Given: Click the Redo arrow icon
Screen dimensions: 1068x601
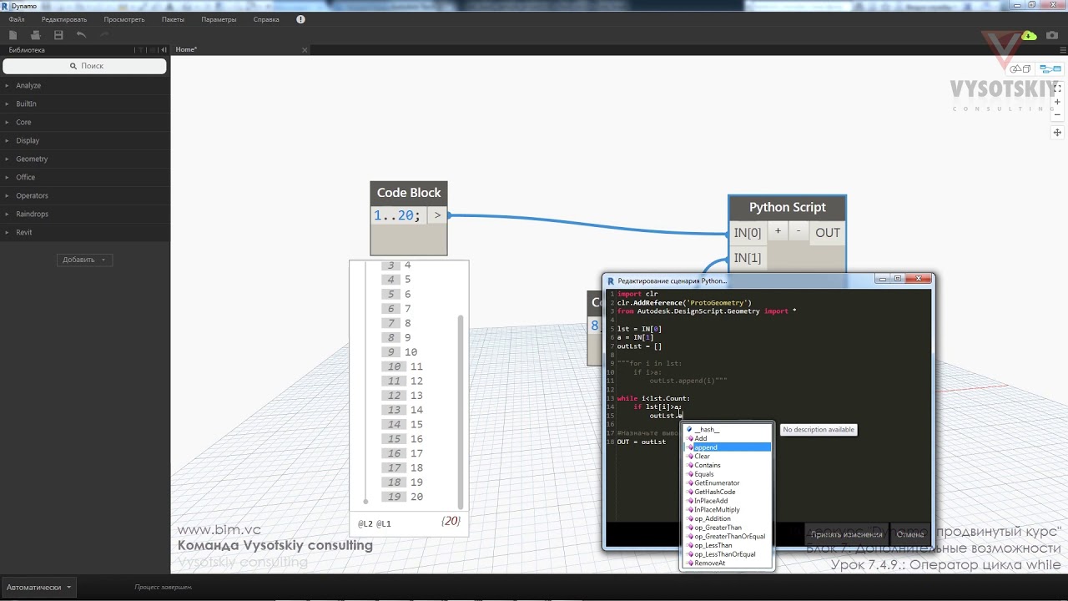Looking at the screenshot, I should 104,35.
